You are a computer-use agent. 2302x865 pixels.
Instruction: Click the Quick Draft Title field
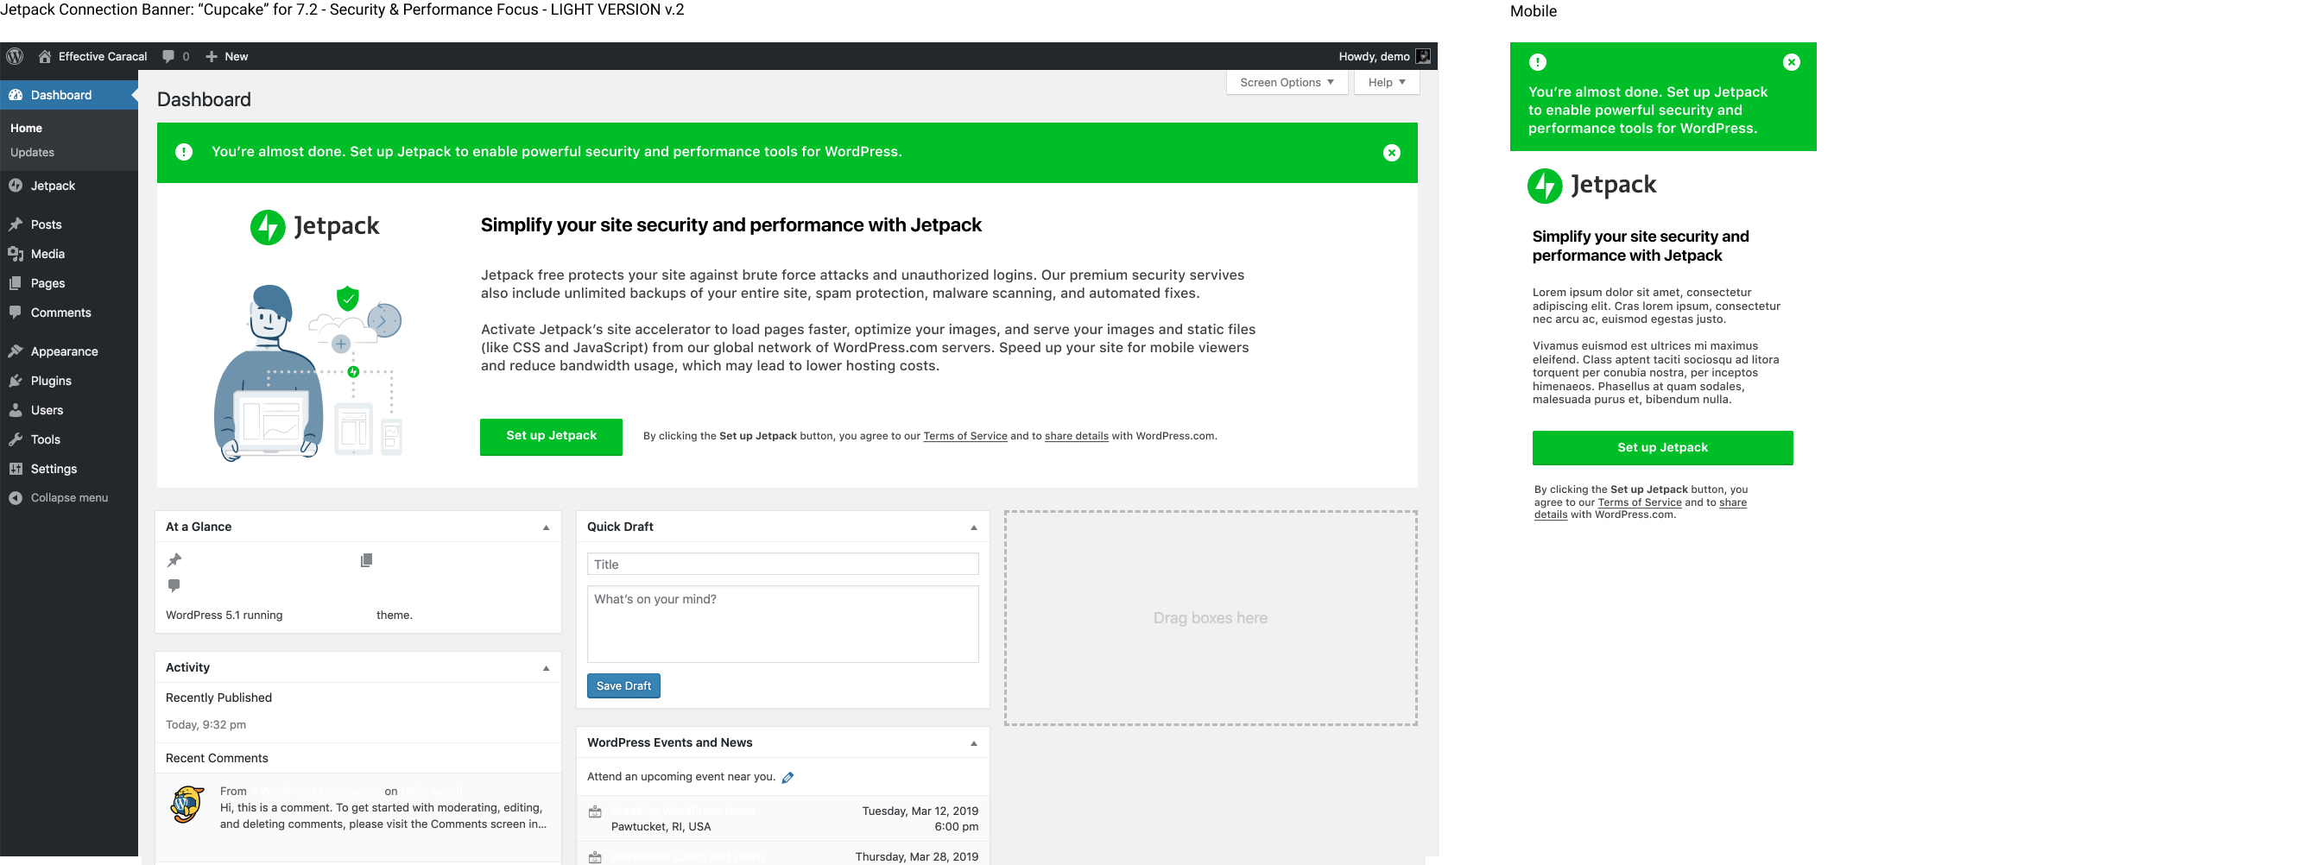(783, 564)
